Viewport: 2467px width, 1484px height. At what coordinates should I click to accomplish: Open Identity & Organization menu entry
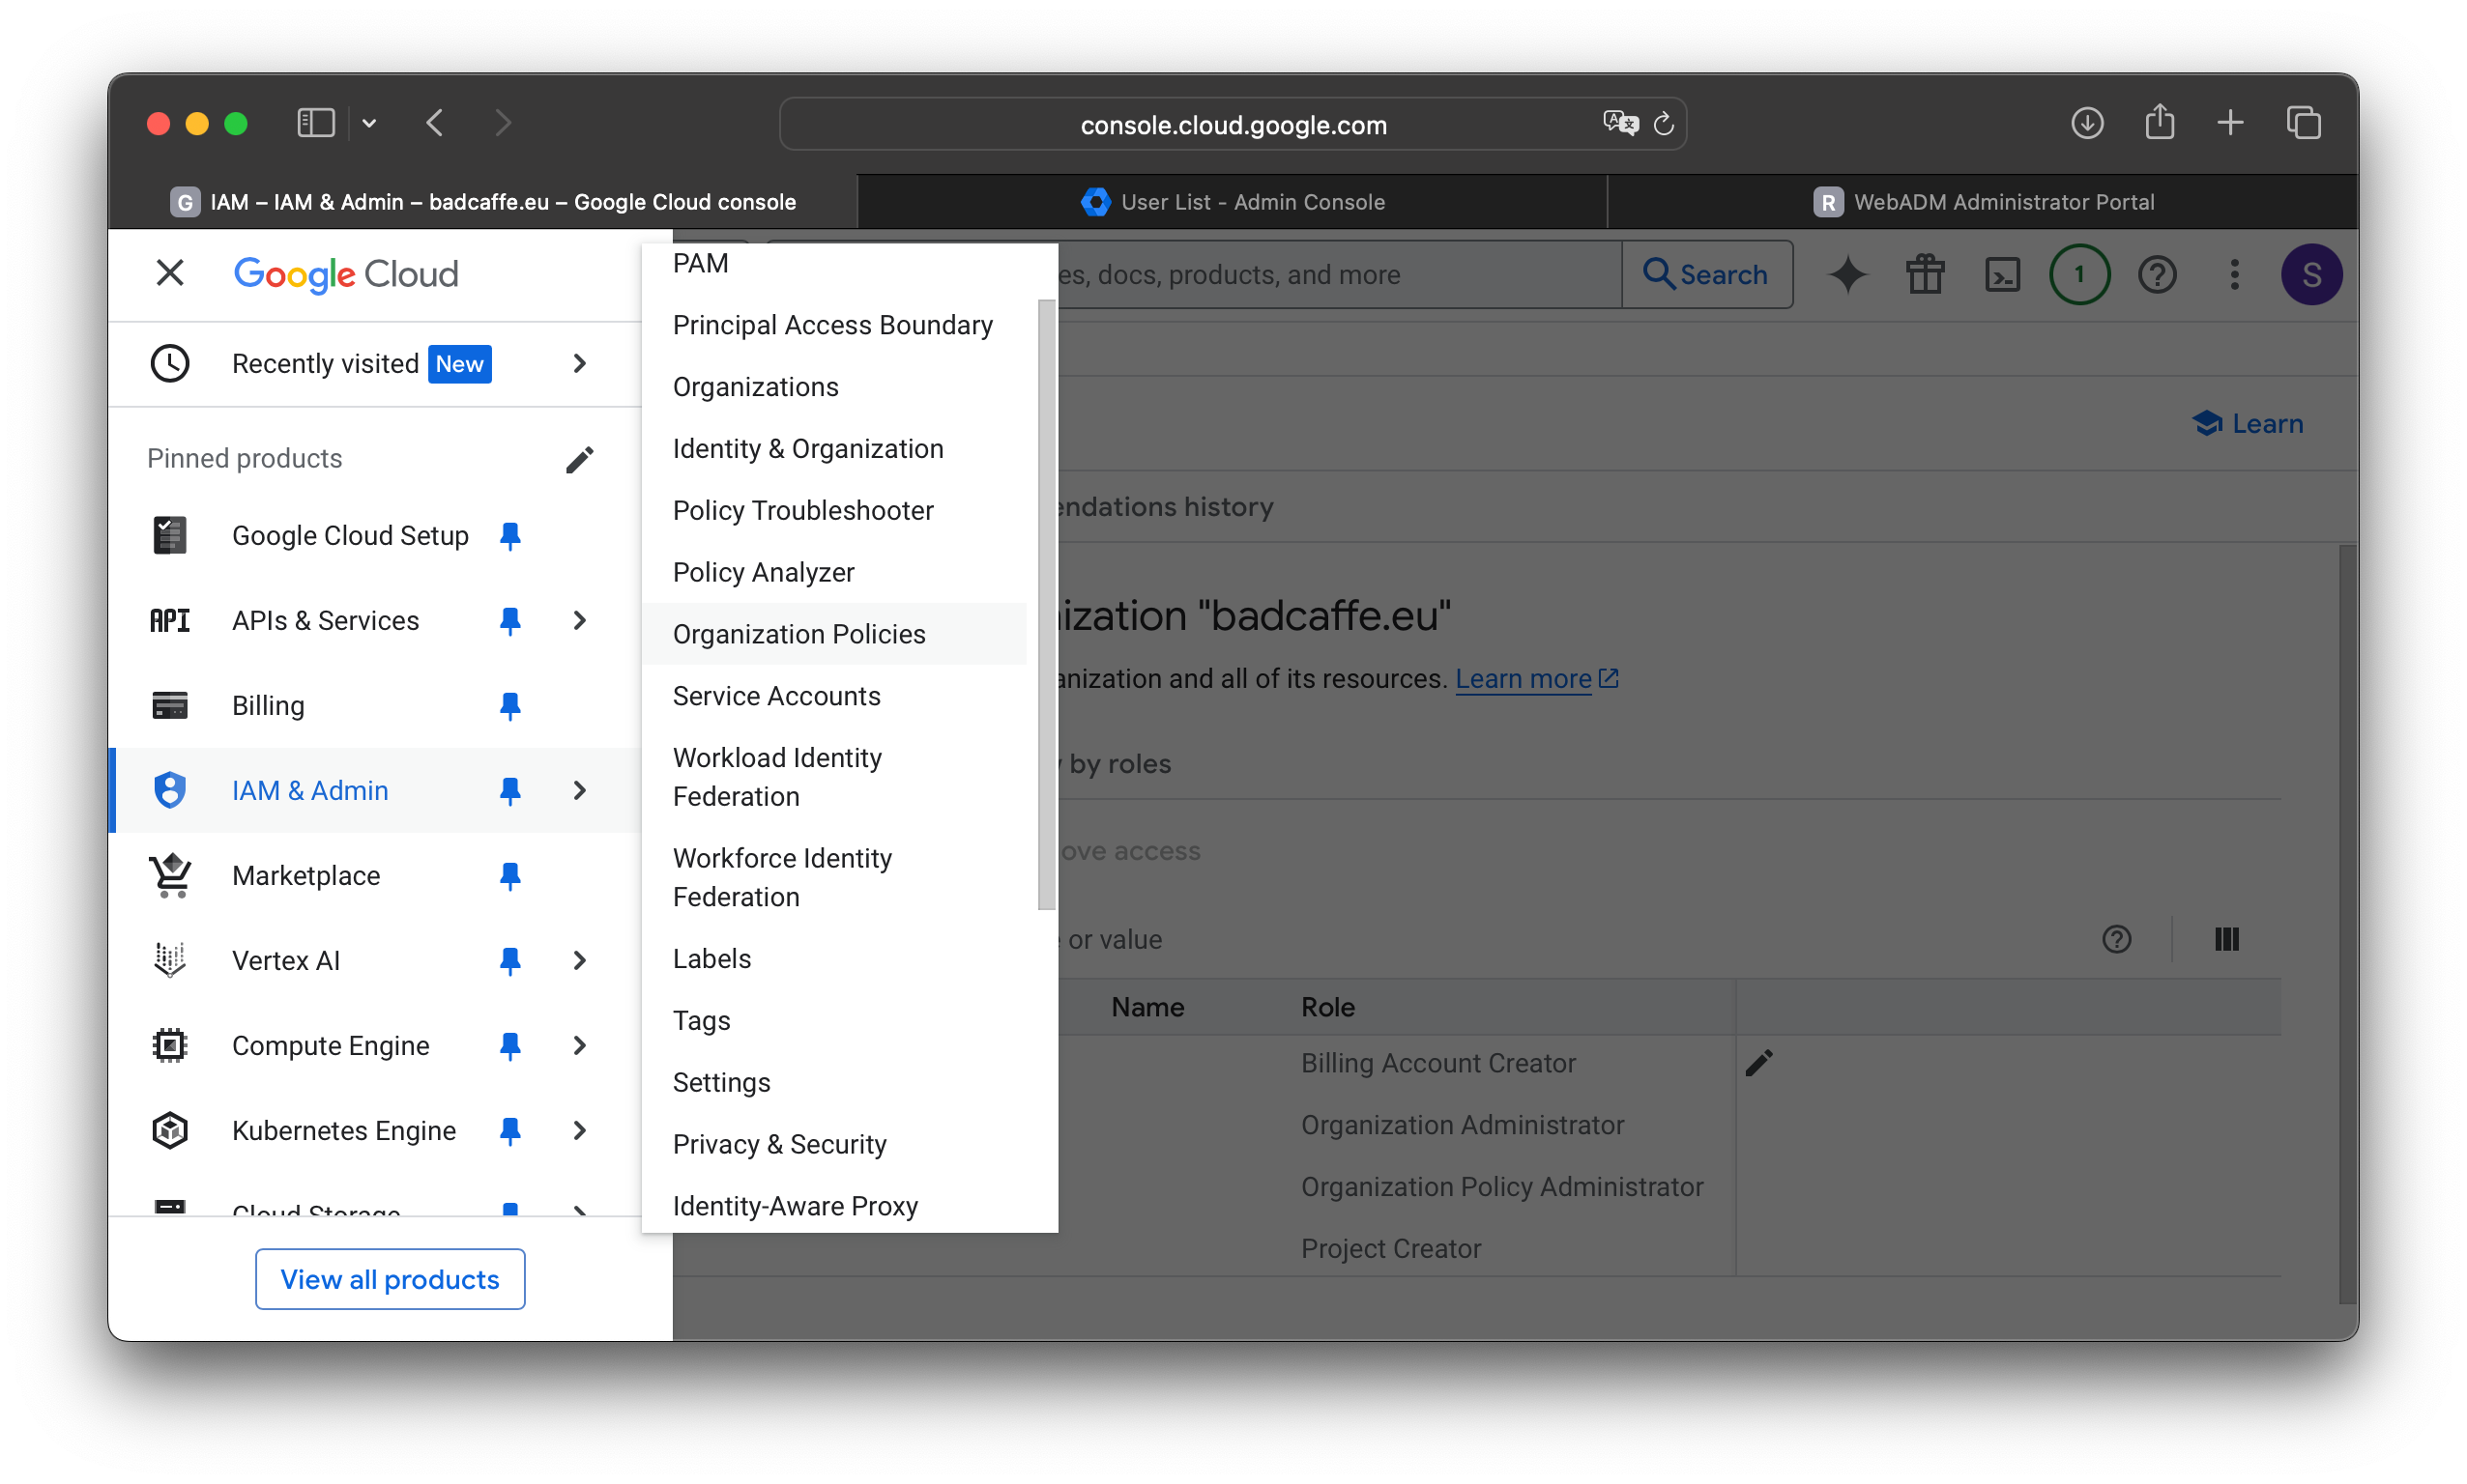point(834,449)
